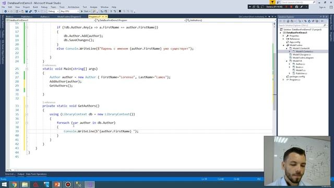The width and height of the screenshot is (334, 188).
Task: Open the Build menu
Action: tap(35, 7)
